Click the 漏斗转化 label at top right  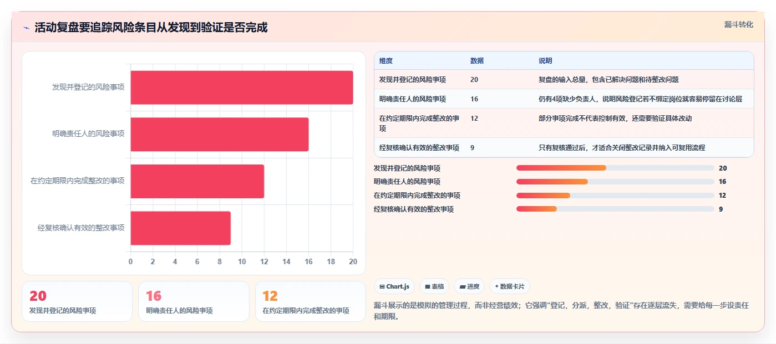click(x=738, y=24)
